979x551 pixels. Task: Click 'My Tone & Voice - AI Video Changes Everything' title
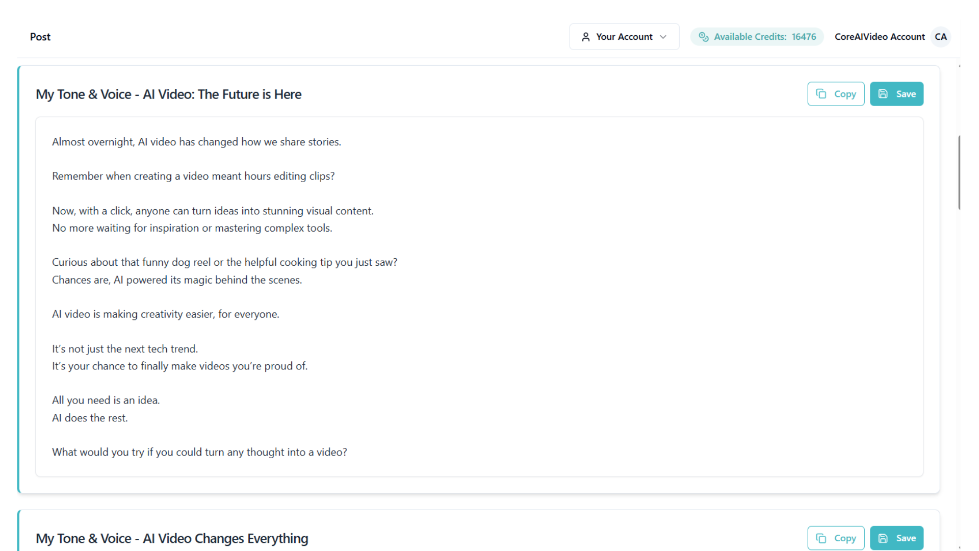point(172,538)
